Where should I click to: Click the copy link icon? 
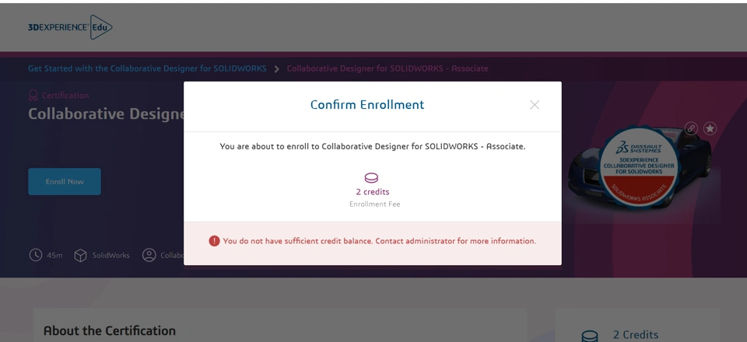(x=691, y=128)
